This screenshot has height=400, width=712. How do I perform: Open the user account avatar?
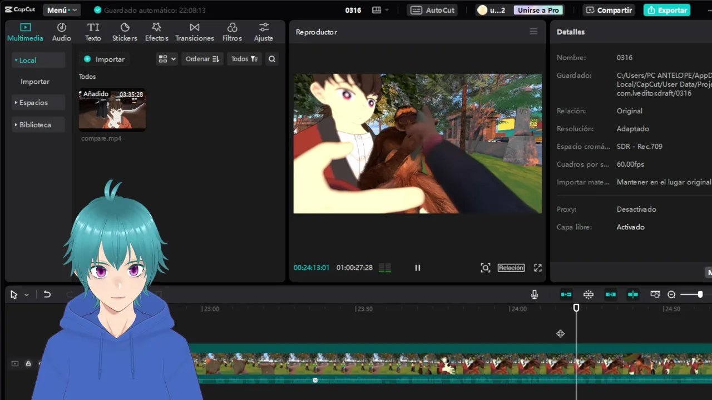482,10
